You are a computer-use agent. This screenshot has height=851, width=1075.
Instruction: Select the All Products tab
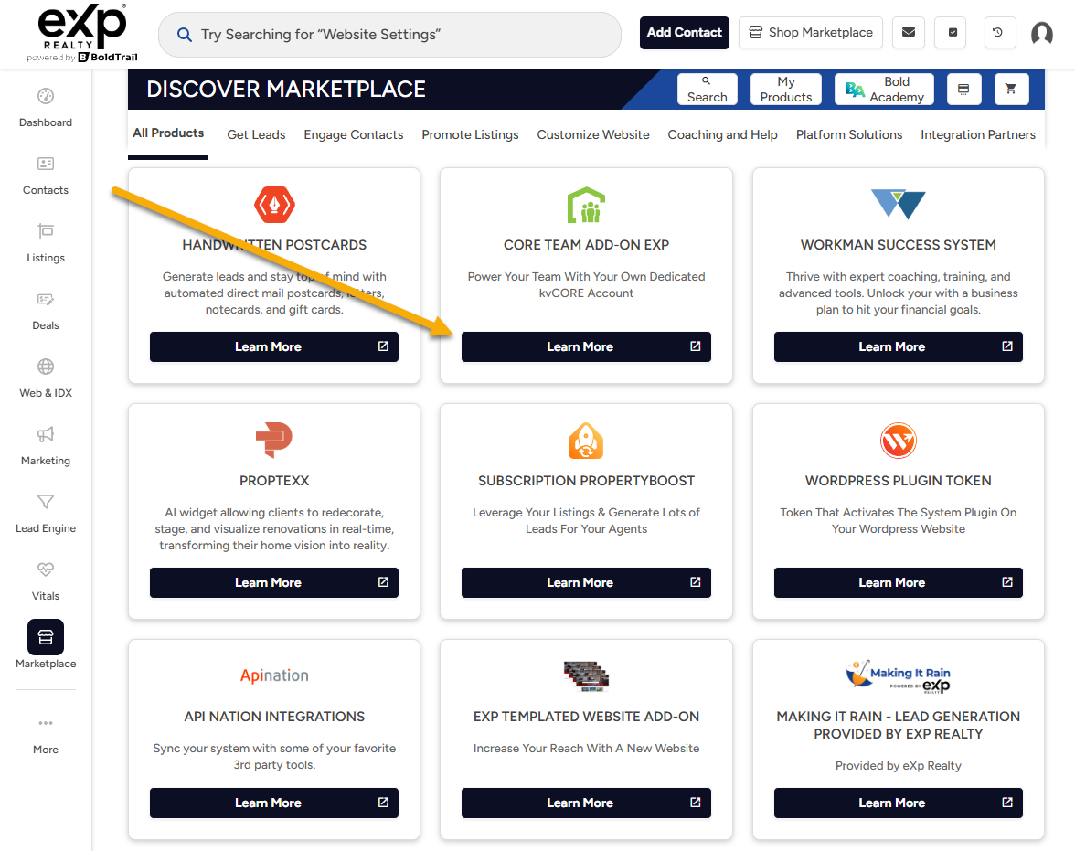[x=168, y=133]
